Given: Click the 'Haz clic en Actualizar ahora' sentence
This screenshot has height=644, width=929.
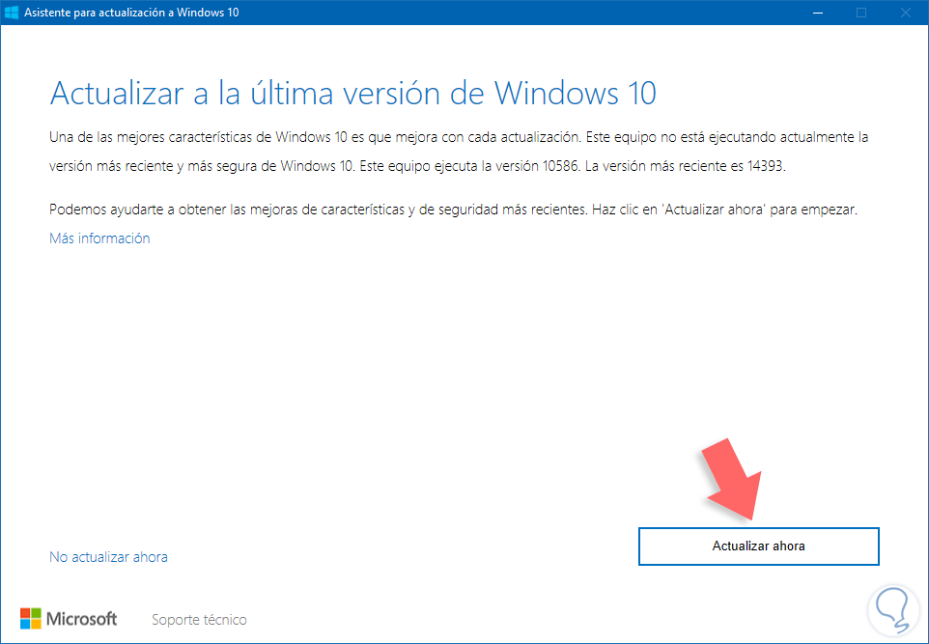Looking at the screenshot, I should click(724, 210).
